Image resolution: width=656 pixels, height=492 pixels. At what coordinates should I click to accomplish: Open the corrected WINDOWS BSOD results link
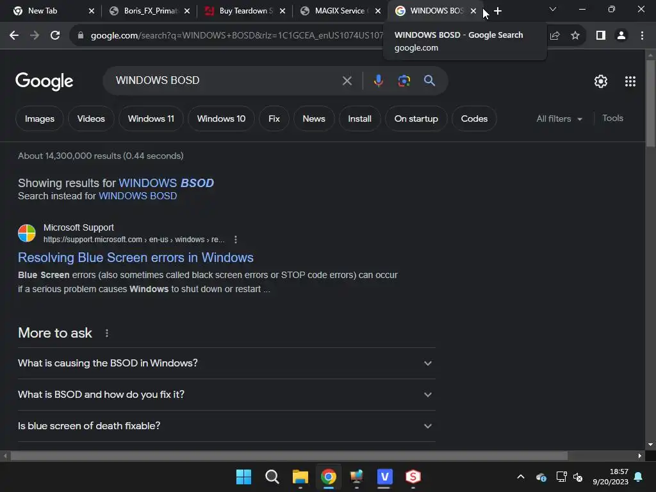pos(166,183)
